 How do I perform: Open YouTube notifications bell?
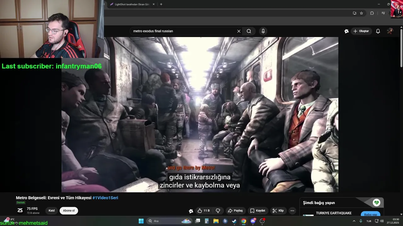378,31
